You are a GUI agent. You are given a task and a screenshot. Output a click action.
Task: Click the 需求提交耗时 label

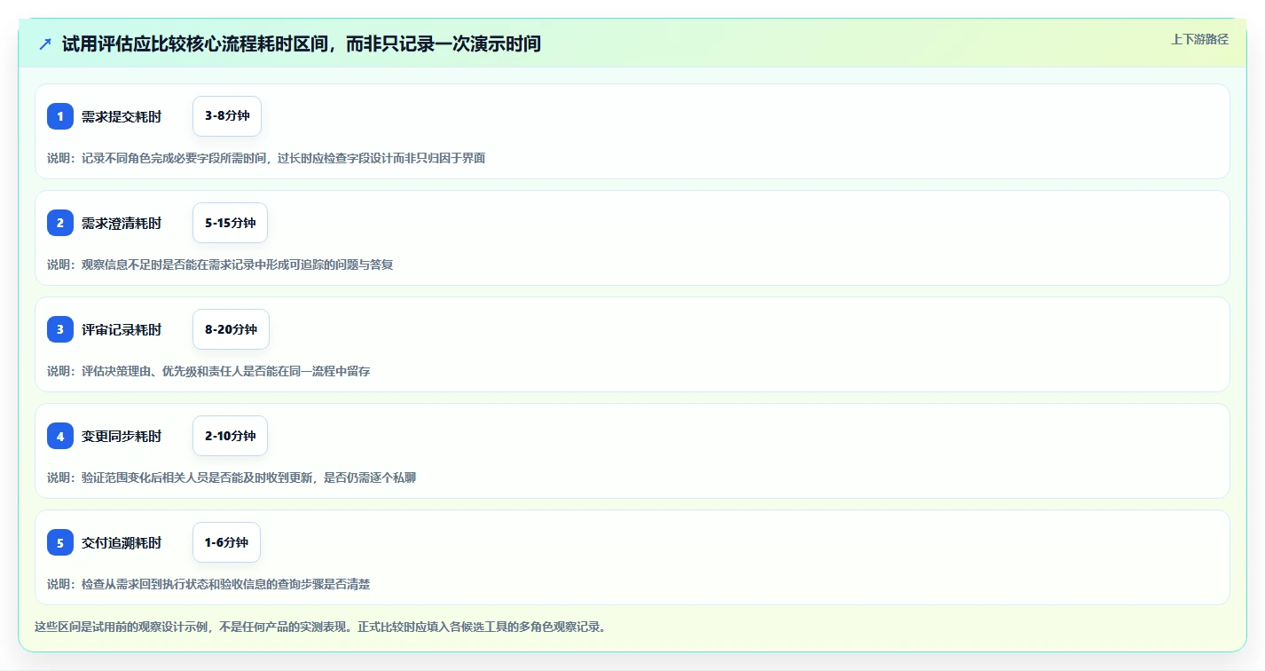122,116
